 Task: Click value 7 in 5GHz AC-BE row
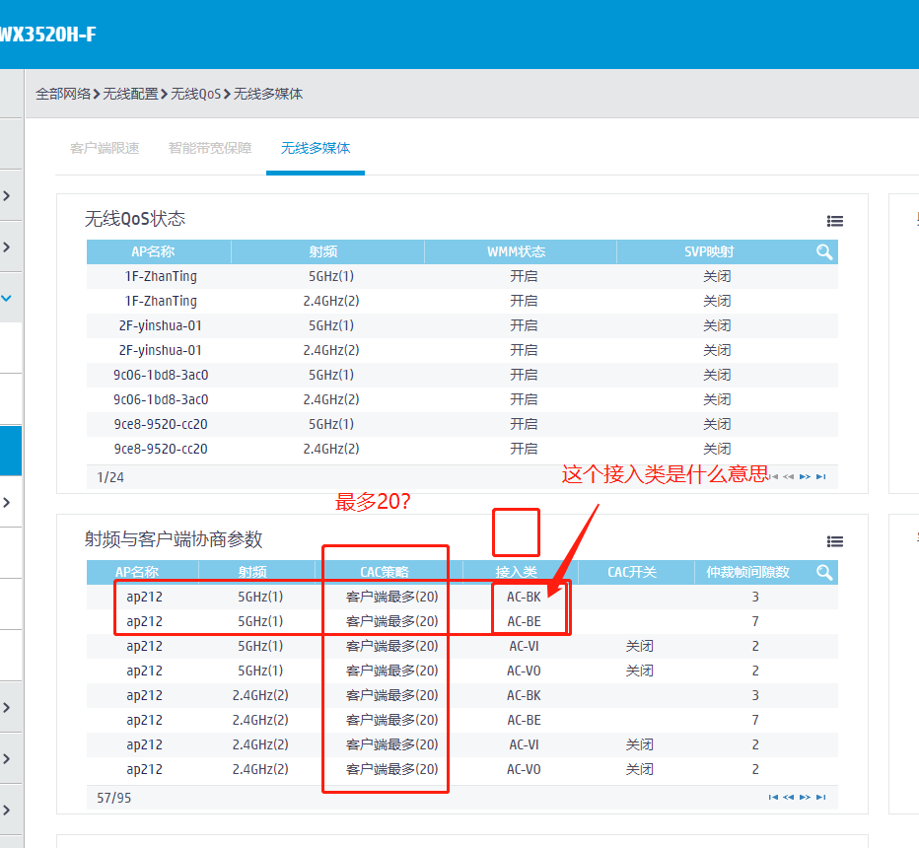[755, 621]
